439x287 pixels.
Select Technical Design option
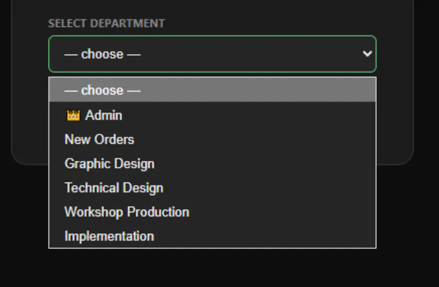(212, 188)
